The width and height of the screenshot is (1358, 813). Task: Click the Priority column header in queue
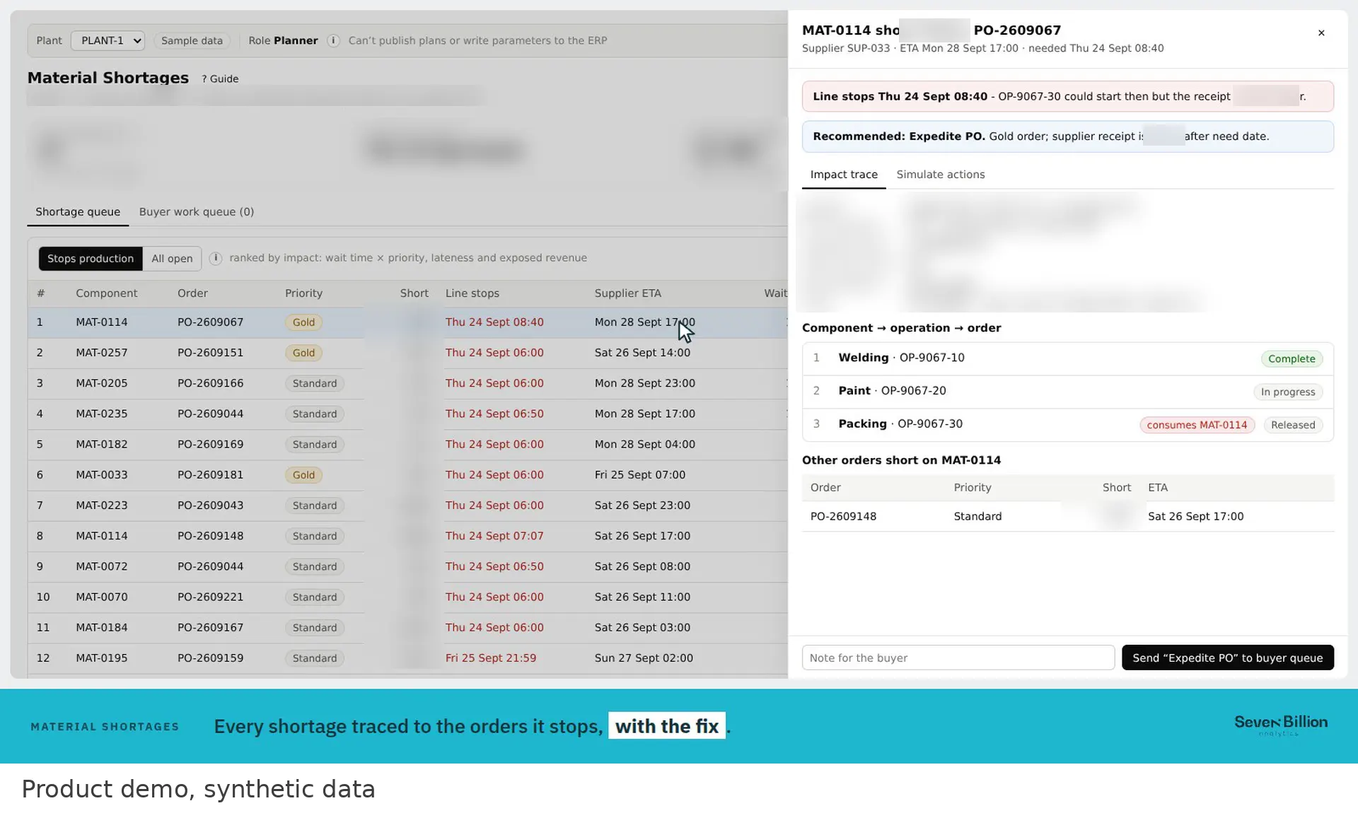(303, 293)
